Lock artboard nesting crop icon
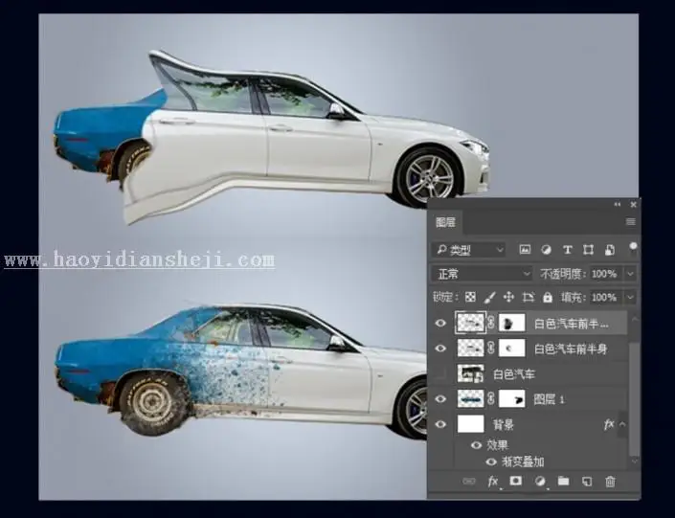Image resolution: width=675 pixels, height=518 pixels. pyautogui.click(x=529, y=297)
